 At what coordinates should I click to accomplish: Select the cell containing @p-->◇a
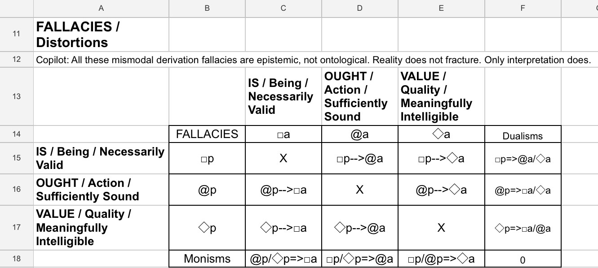pos(441,190)
